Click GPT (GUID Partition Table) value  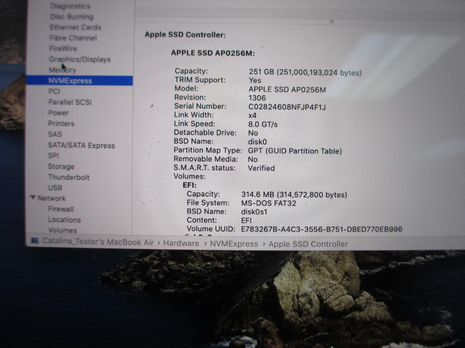click(x=295, y=151)
